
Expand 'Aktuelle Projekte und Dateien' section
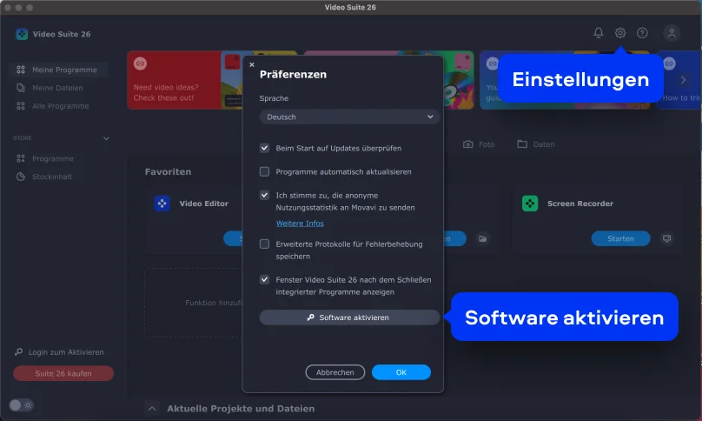(x=152, y=408)
